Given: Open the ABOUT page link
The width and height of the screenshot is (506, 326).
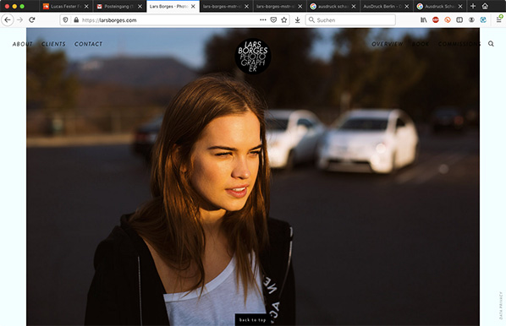Looking at the screenshot, I should coord(23,44).
